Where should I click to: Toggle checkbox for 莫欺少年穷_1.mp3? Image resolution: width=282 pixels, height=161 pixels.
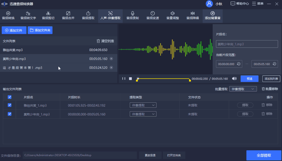[10, 114]
